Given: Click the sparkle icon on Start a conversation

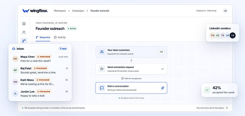Looking at the screenshot, I should click(163, 88).
